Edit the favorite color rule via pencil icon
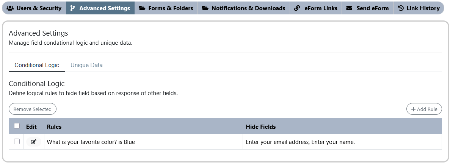The height and width of the screenshot is (164, 450). click(34, 142)
